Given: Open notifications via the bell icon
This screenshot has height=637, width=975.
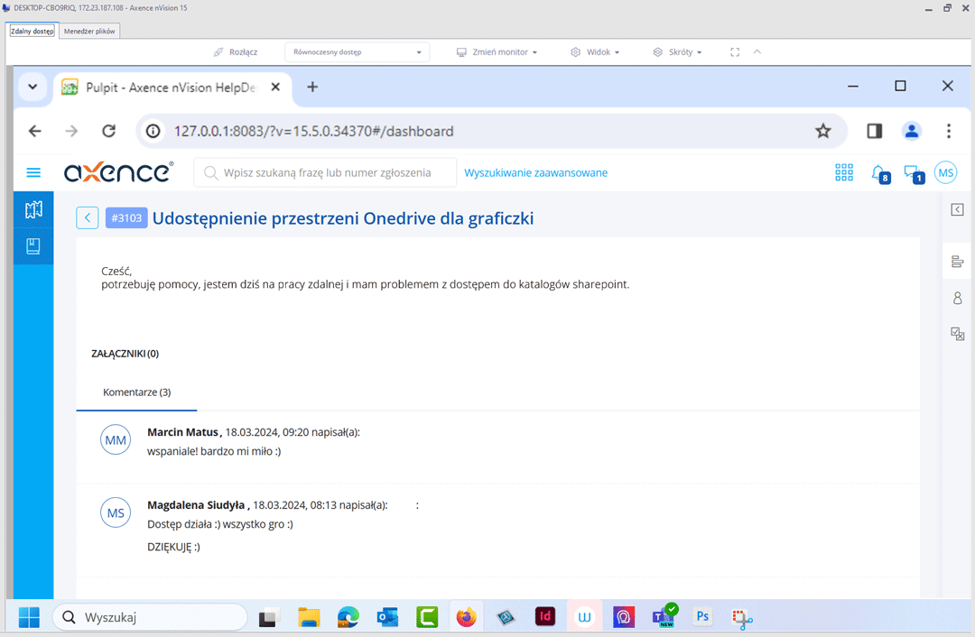Looking at the screenshot, I should (x=877, y=172).
